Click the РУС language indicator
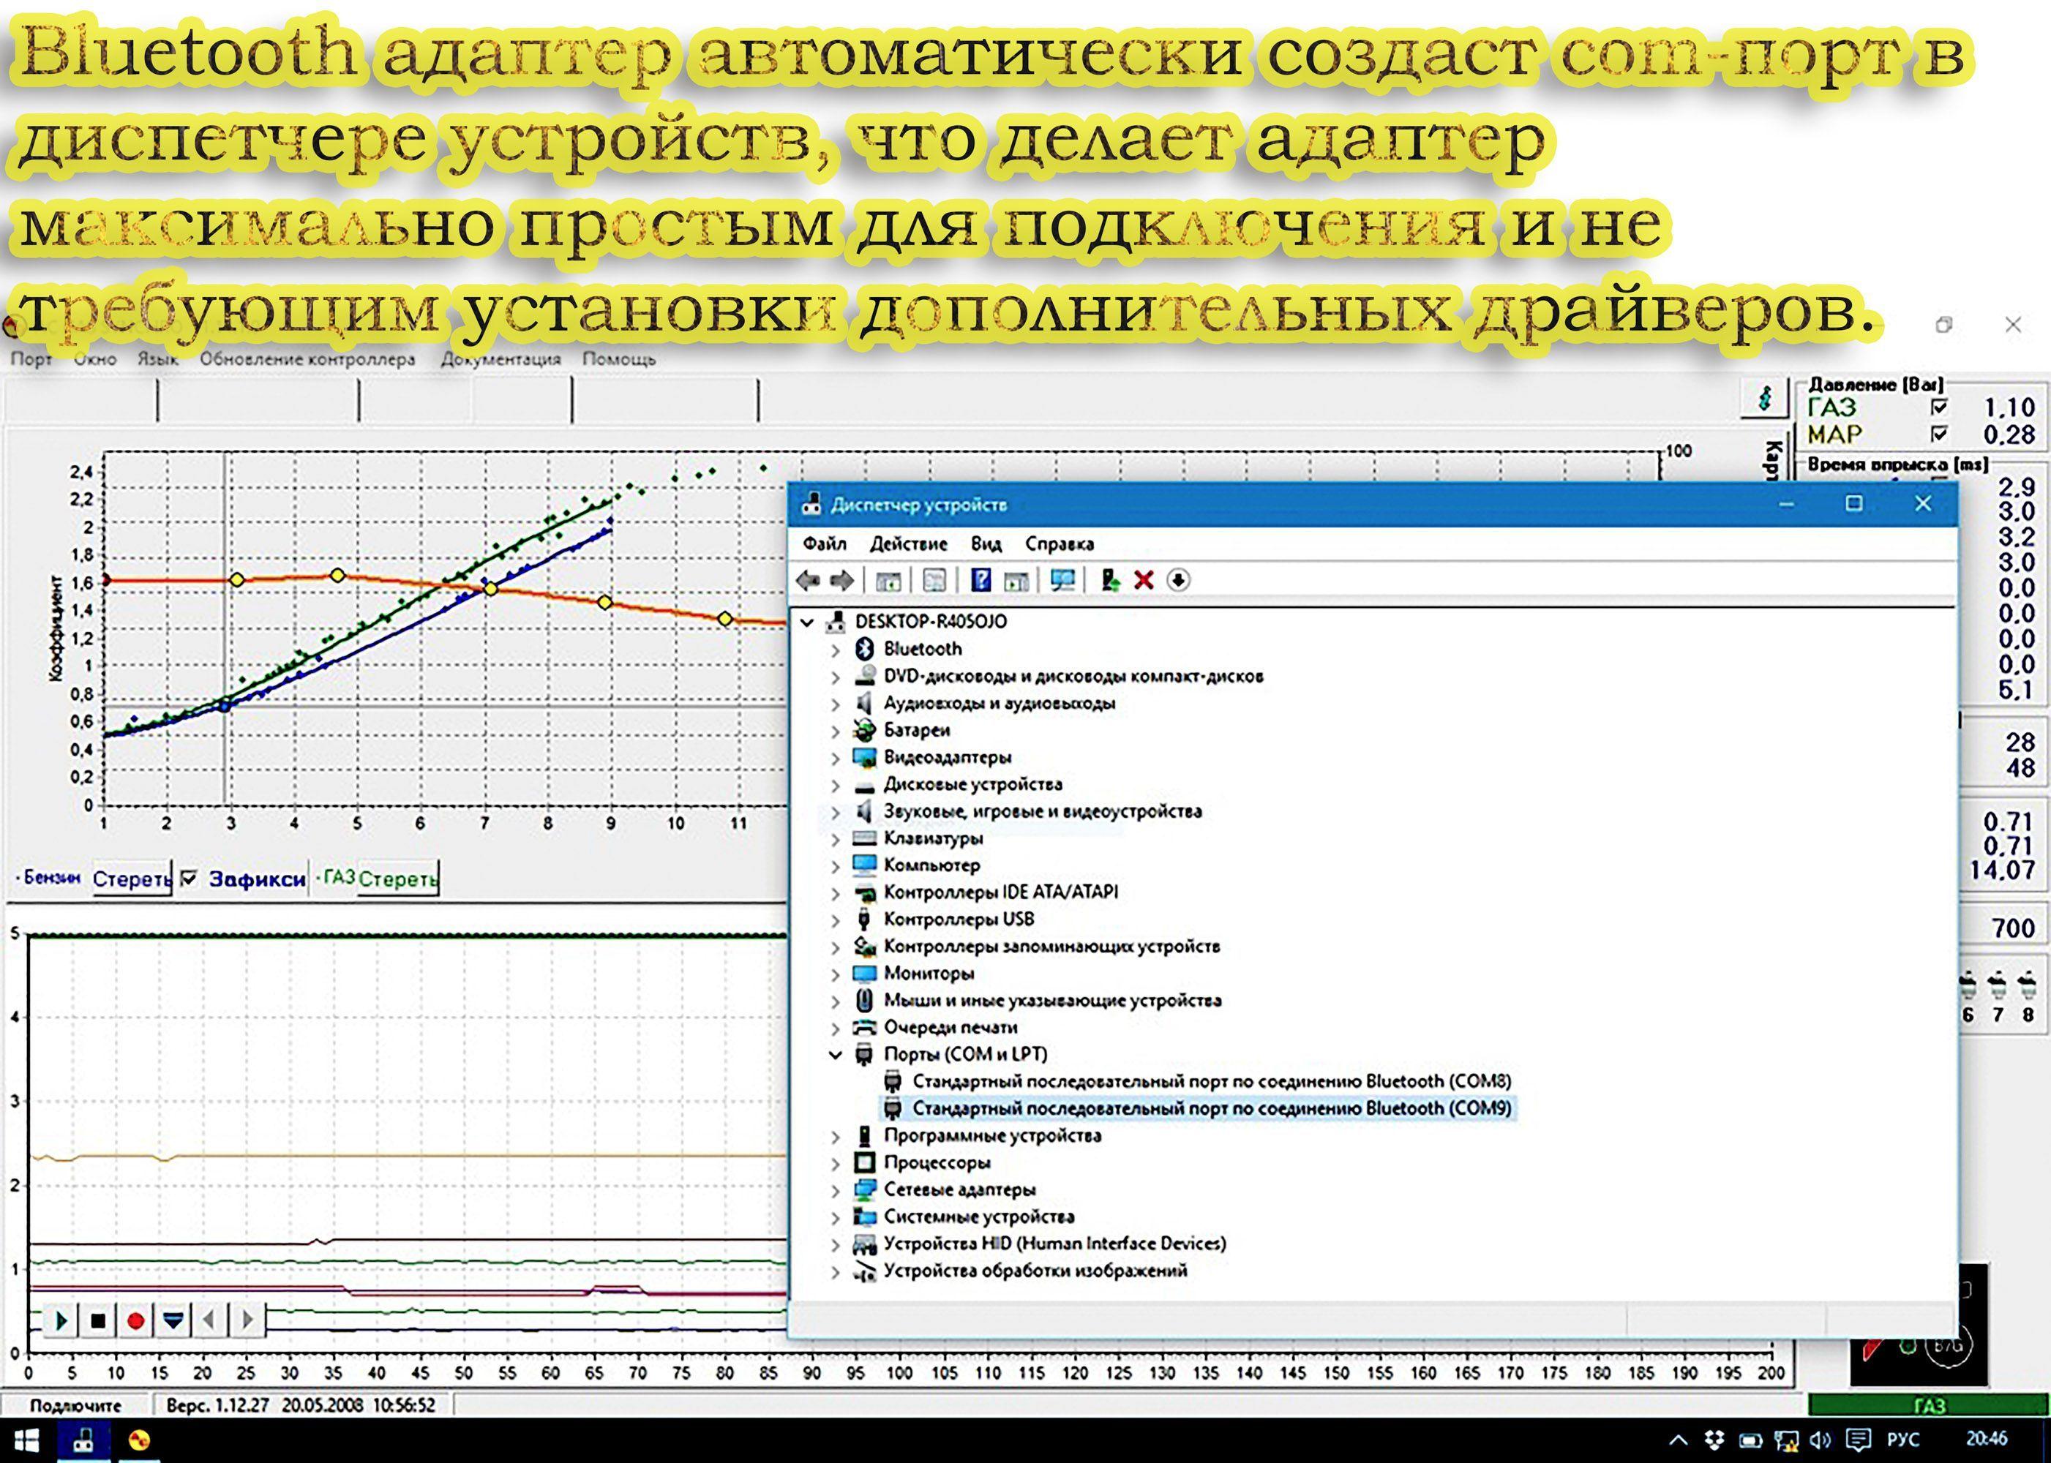 pos(1902,1440)
